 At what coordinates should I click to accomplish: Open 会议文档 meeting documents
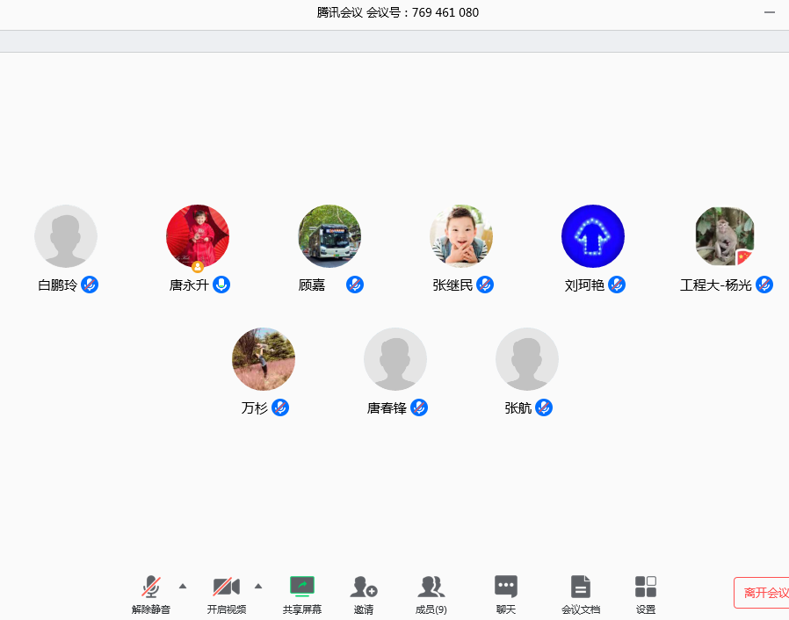point(580,587)
